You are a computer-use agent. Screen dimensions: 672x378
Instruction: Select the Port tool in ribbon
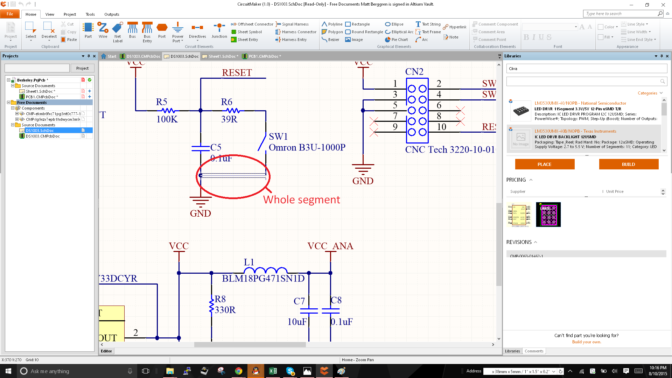162,30
